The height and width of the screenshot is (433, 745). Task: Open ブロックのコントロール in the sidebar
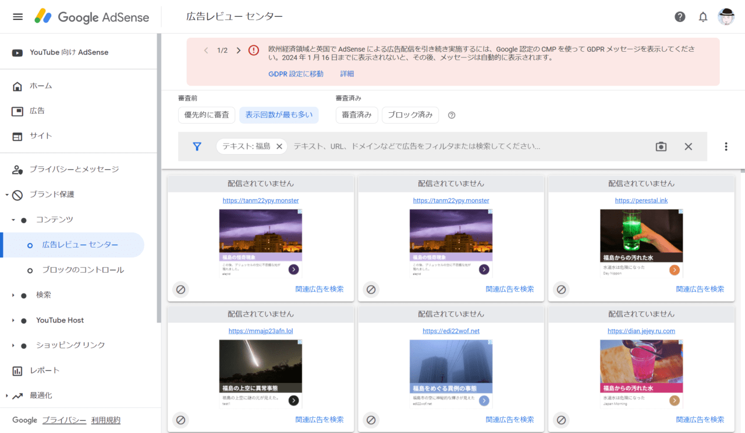tap(83, 270)
